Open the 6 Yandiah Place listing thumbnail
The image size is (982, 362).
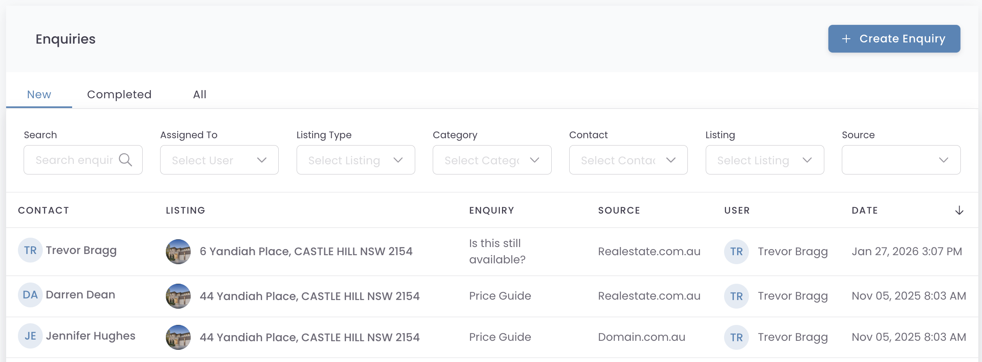[178, 252]
